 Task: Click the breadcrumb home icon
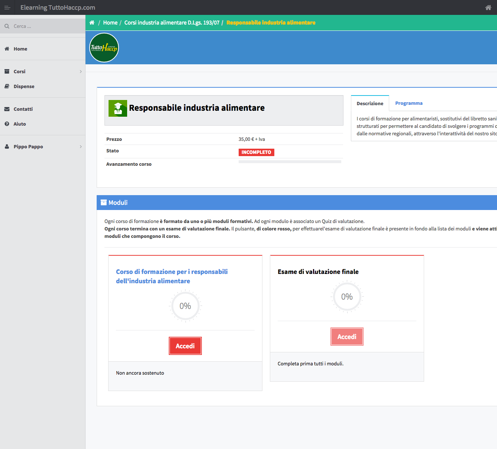[92, 23]
